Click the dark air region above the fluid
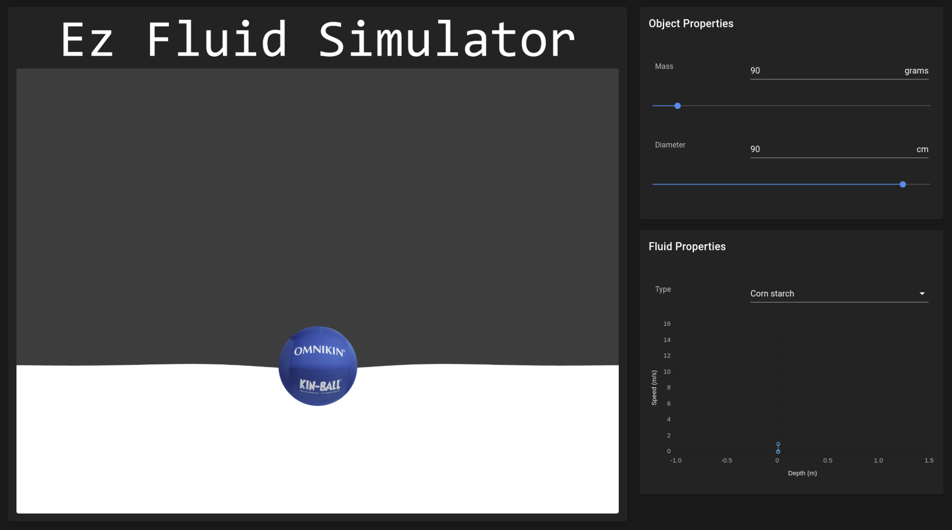This screenshot has width=952, height=530. coord(318,201)
